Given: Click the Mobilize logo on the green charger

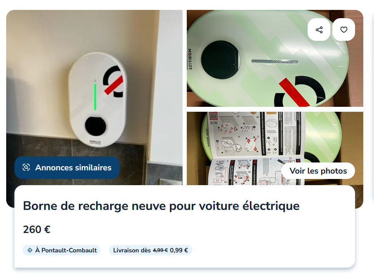Looking at the screenshot, I should click(x=190, y=59).
